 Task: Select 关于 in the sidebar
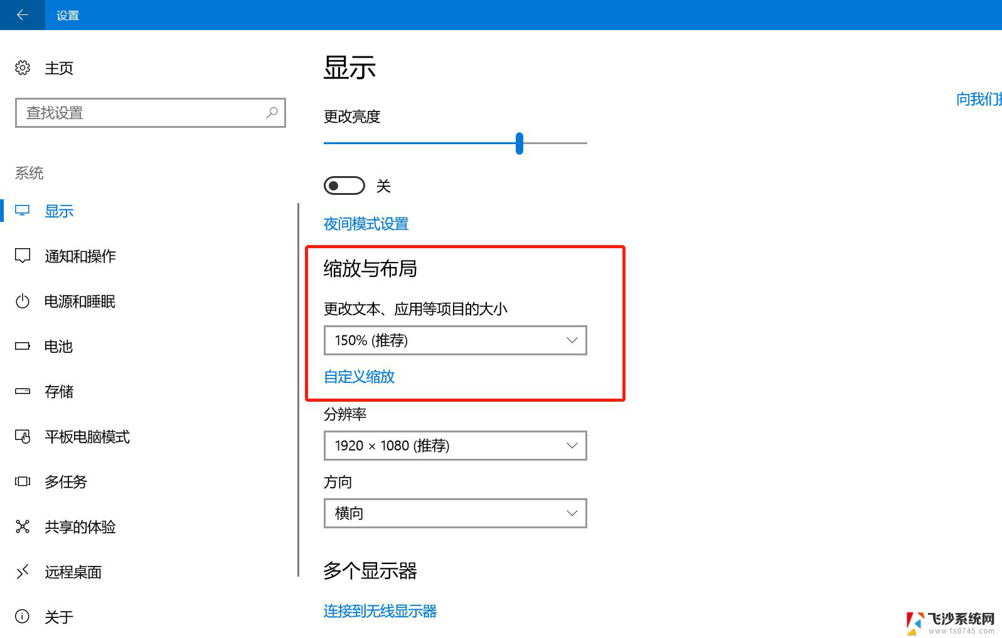[x=59, y=617]
